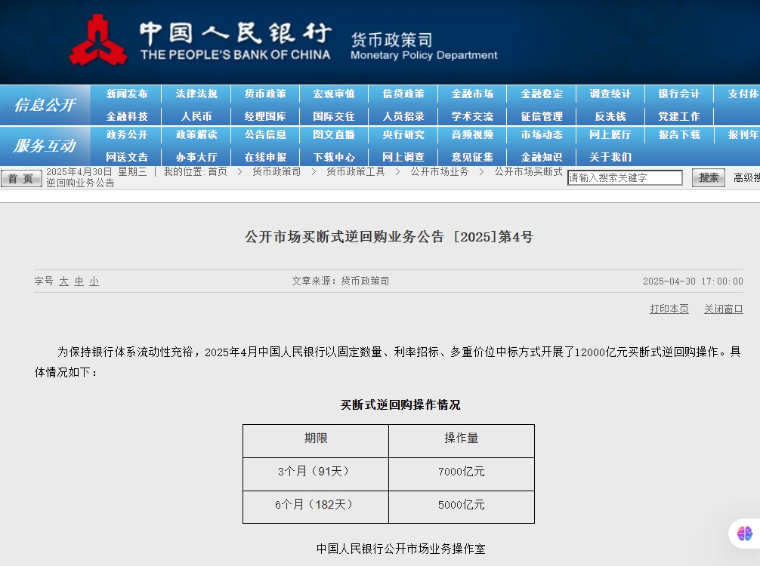Click the table cell 7000亿元
Image resolution: width=760 pixels, height=566 pixels.
(x=462, y=474)
